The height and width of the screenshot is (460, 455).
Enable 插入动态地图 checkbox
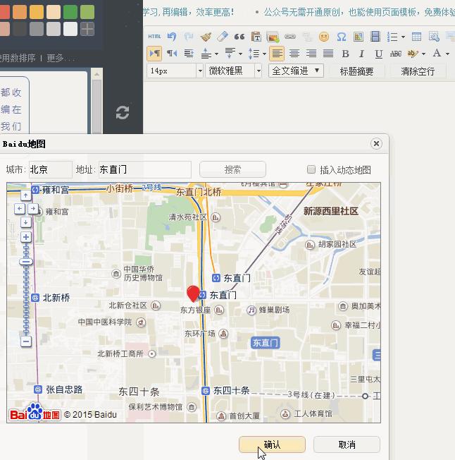coord(311,169)
